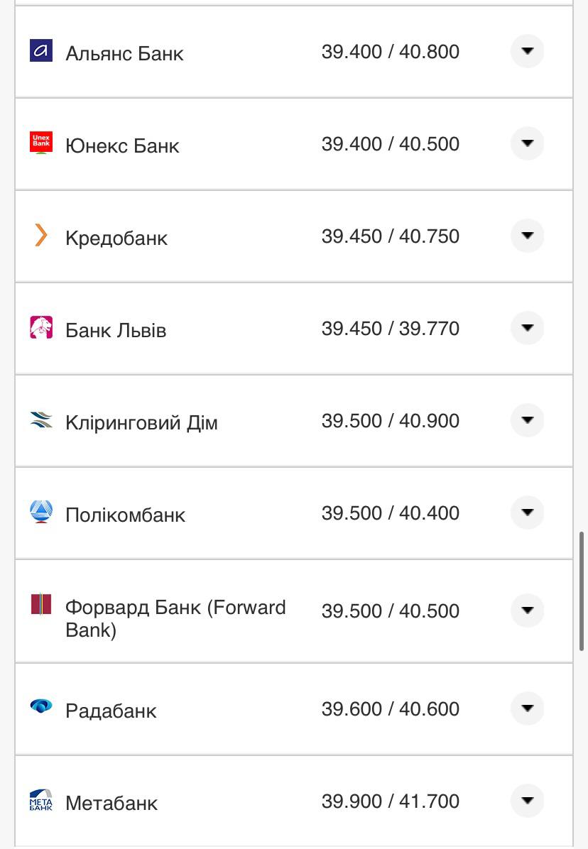Image resolution: width=588 pixels, height=849 pixels.
Task: Click the Радабанк blue logo icon
Action: click(x=41, y=706)
